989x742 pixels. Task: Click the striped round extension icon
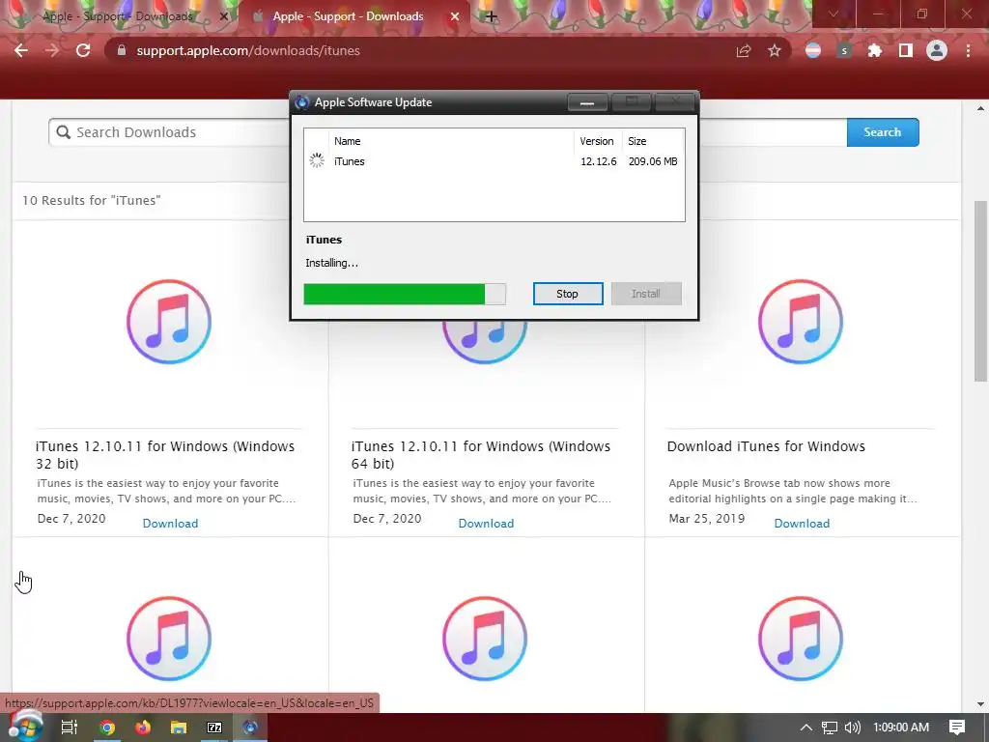(813, 50)
